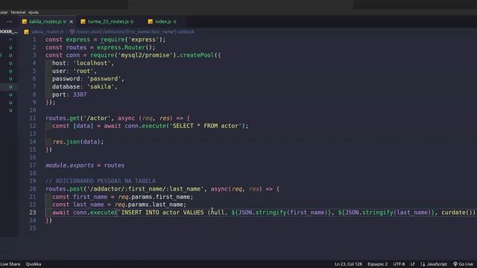Click 'express.Router()' on line 2
Viewport: 477px width, 268px height.
point(126,48)
